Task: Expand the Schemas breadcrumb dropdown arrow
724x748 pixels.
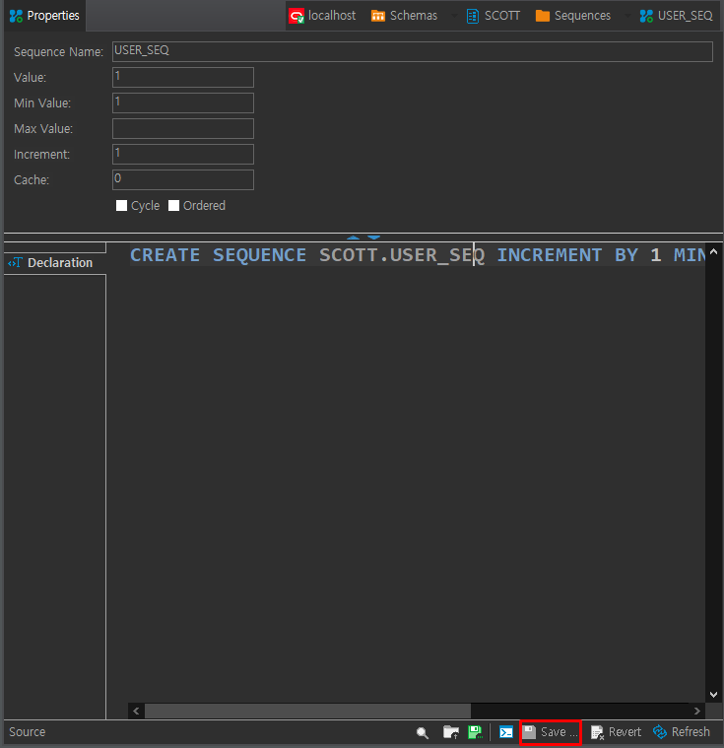Action: pyautogui.click(x=454, y=16)
